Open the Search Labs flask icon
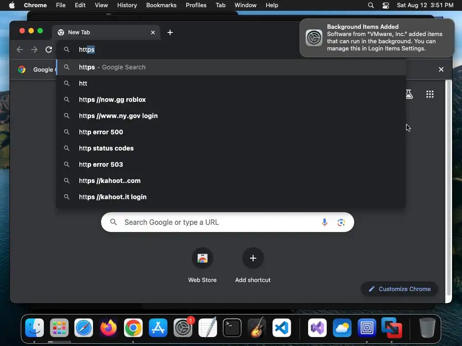 point(409,94)
